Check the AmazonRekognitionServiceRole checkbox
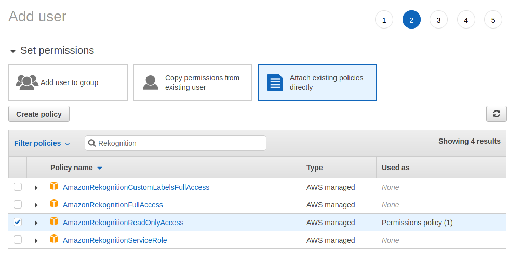This screenshot has height=278, width=522. point(18,240)
